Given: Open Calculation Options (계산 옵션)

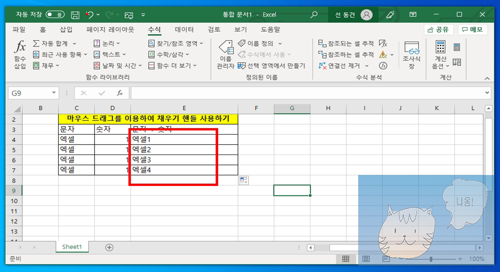Looking at the screenshot, I should pos(440,55).
